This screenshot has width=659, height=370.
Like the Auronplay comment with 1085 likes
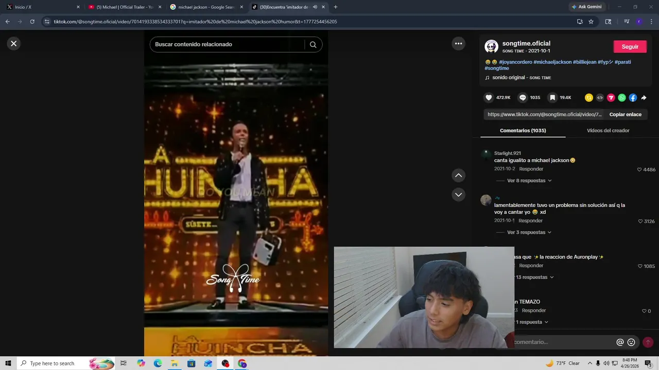click(640, 266)
